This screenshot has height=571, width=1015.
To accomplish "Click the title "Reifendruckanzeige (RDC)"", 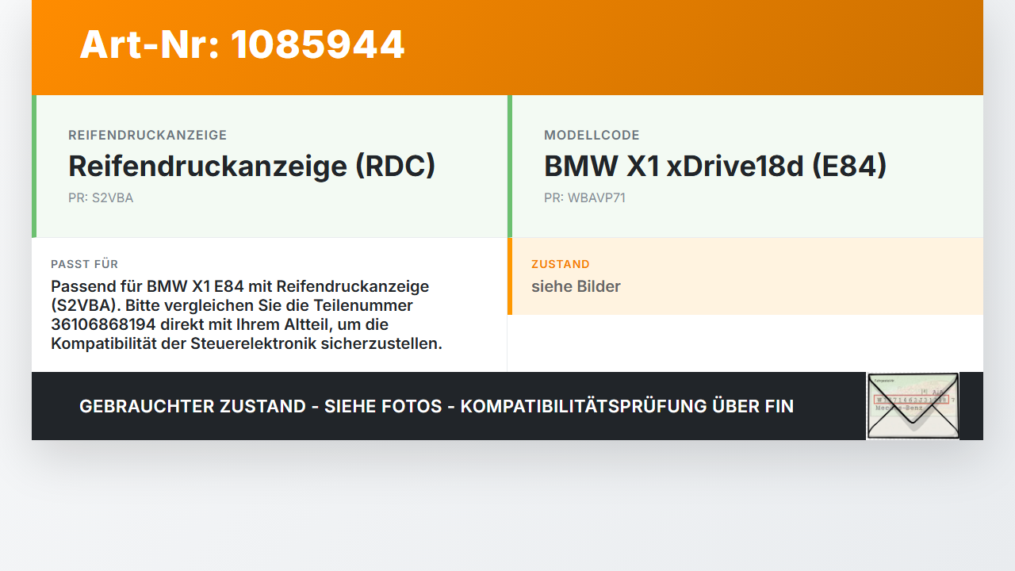I will (x=252, y=167).
